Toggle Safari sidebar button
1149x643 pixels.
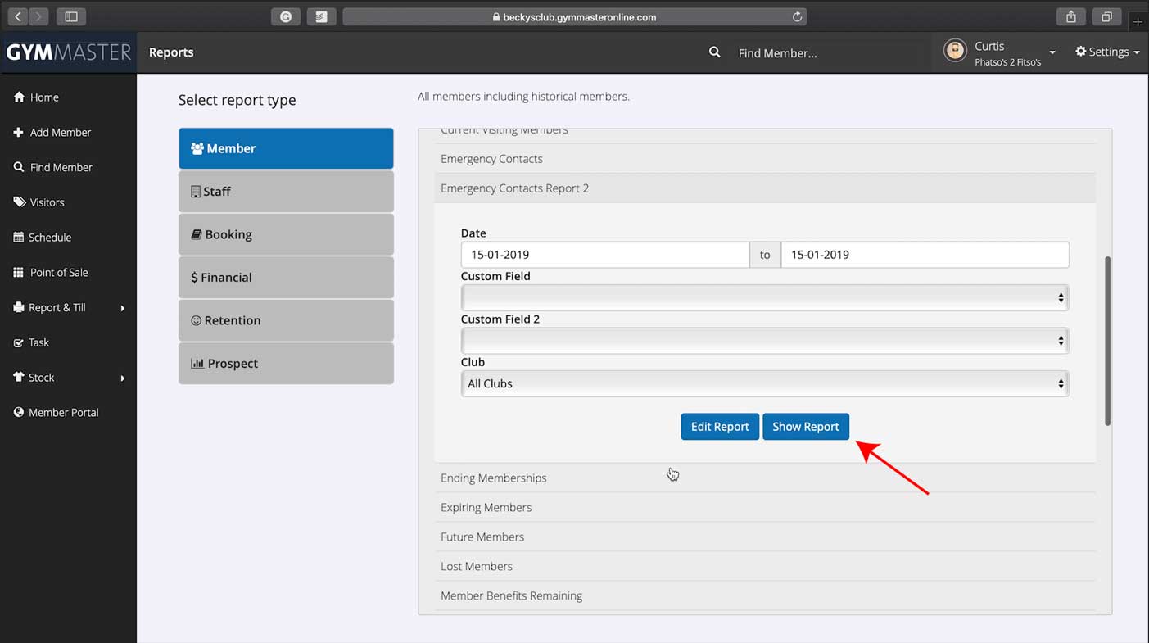coord(71,16)
